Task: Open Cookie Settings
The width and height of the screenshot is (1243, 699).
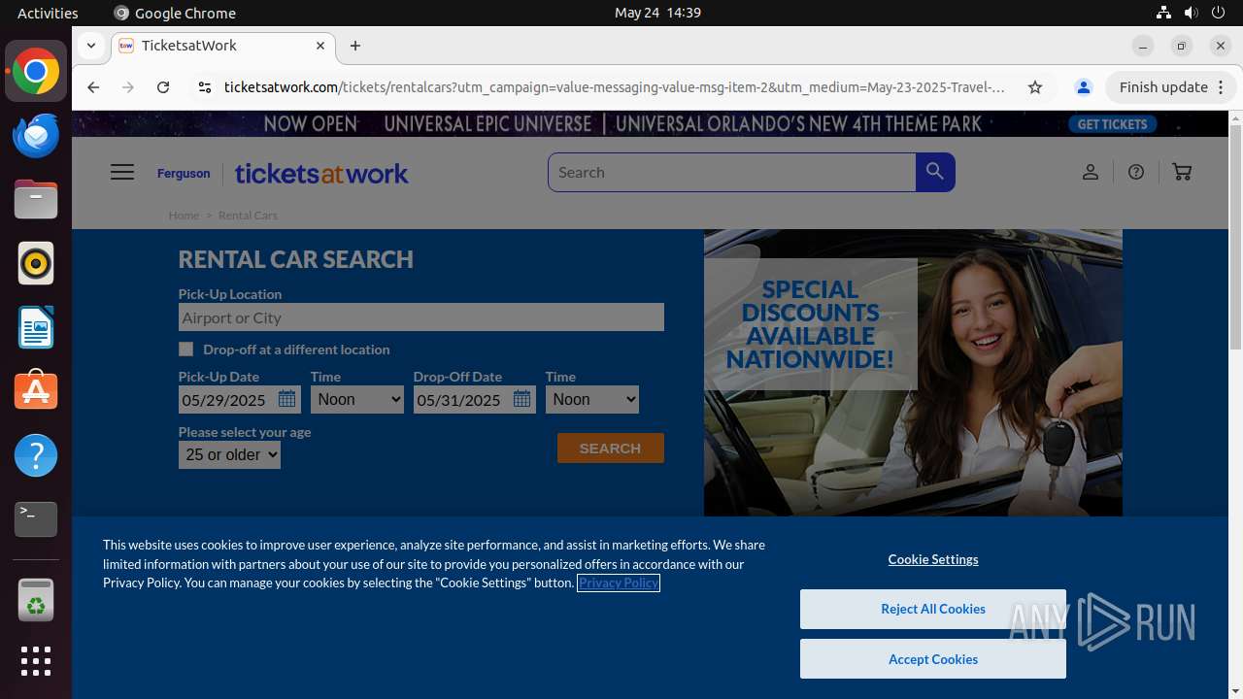Action: 933,559
